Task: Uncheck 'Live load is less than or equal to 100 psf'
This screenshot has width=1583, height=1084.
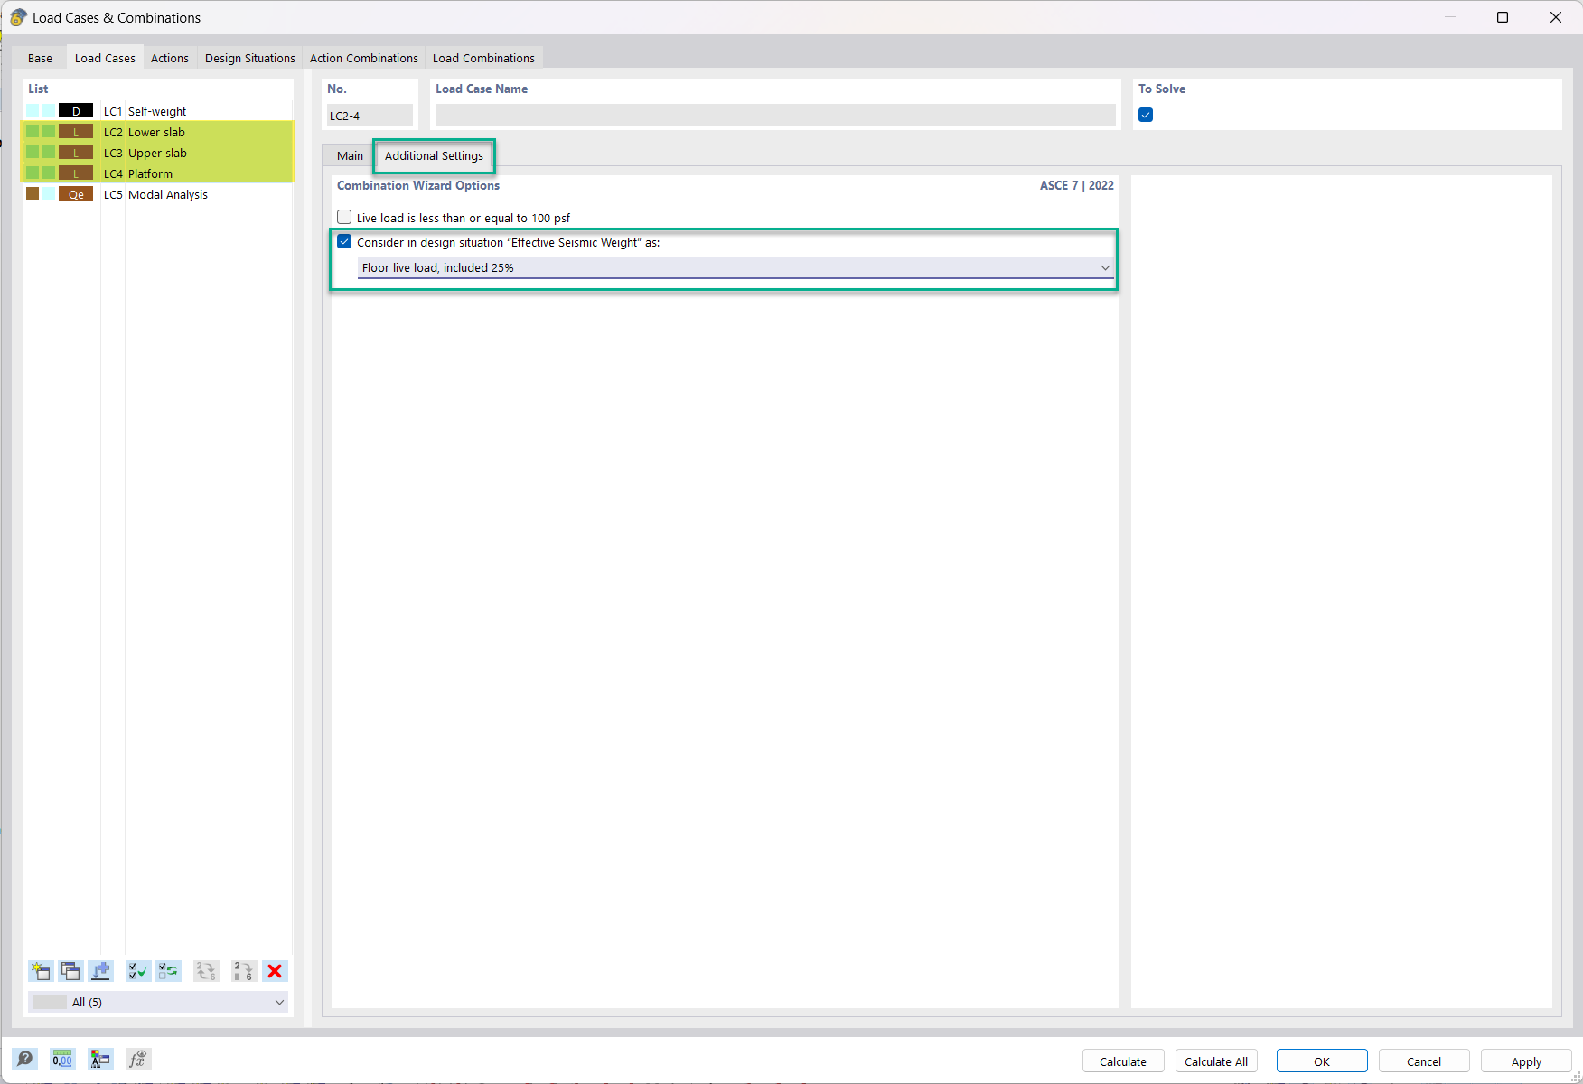Action: [x=344, y=217]
